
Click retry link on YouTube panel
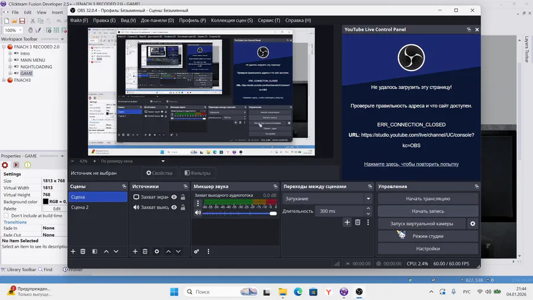[x=412, y=164]
